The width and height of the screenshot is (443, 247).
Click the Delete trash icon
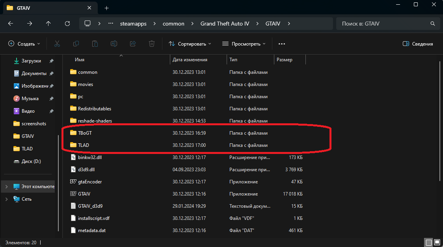point(152,44)
